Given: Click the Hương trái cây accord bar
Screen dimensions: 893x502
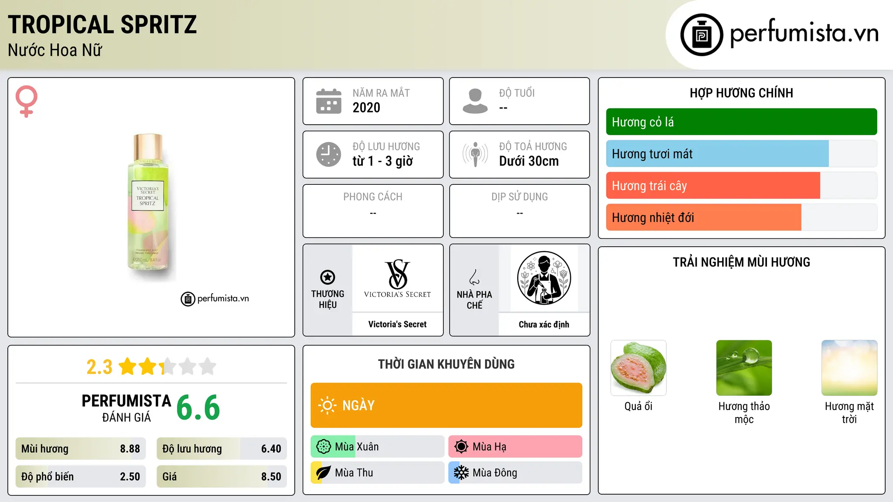Looking at the screenshot, I should (x=741, y=186).
